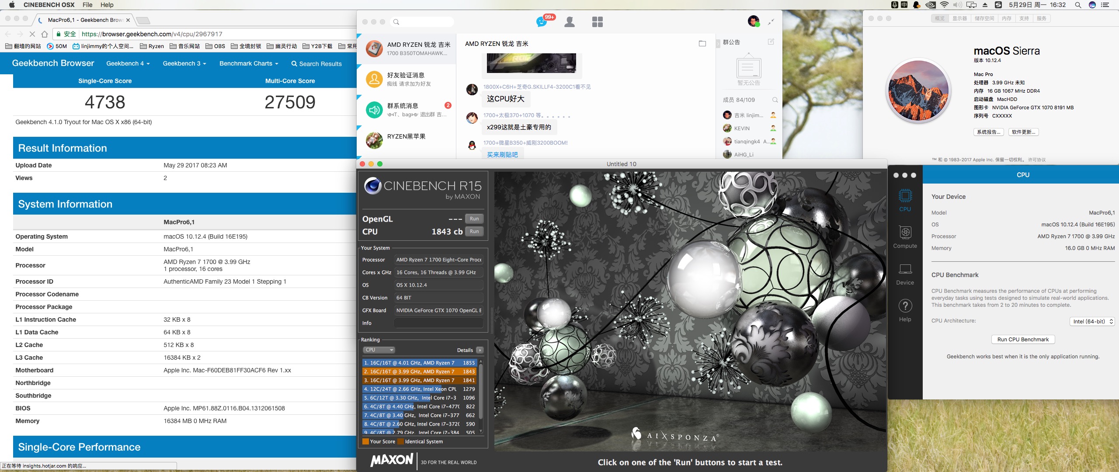Open Siri from the menu bar
The height and width of the screenshot is (472, 1119).
[1092, 5]
